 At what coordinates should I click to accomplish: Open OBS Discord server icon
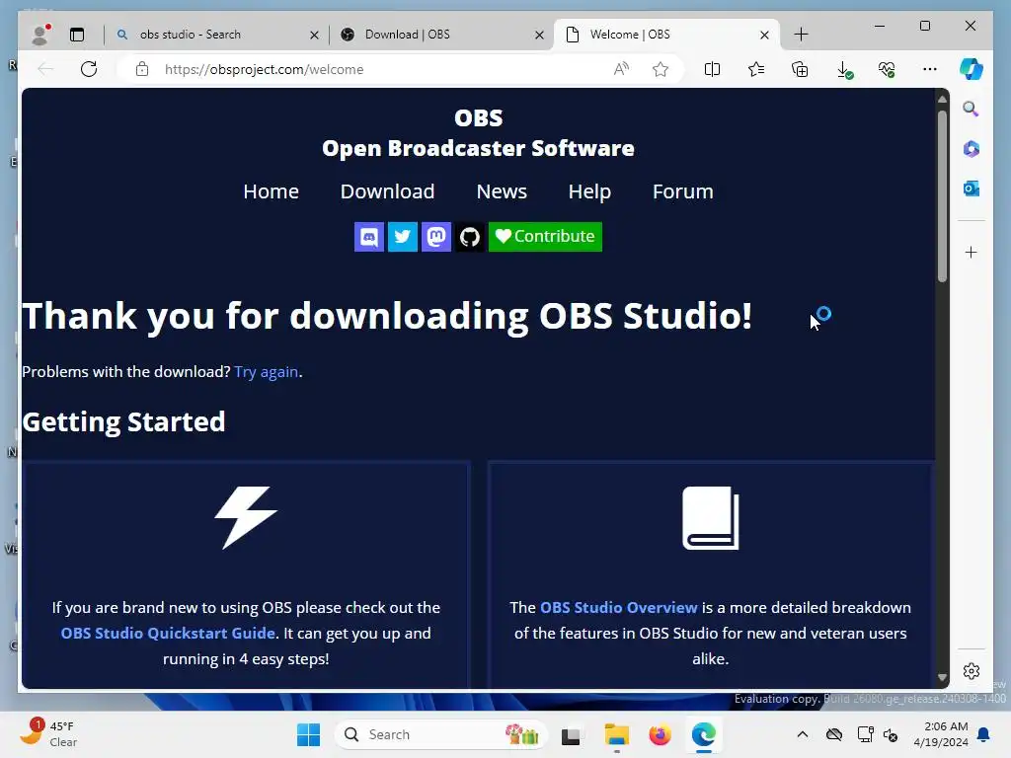[x=369, y=237]
